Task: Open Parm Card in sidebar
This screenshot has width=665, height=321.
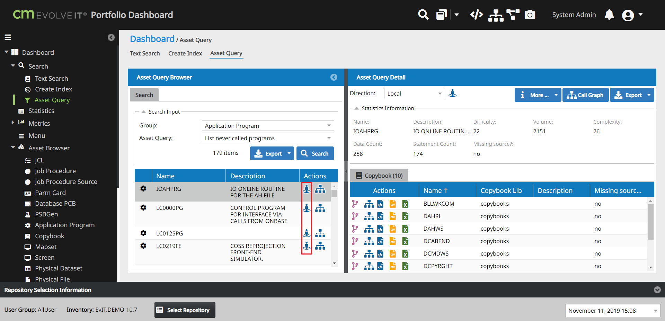Action: [50, 193]
